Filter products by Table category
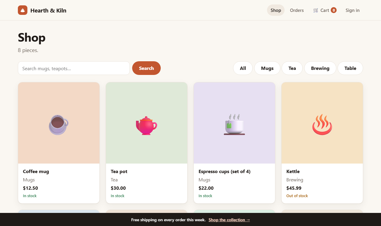 pyautogui.click(x=350, y=68)
